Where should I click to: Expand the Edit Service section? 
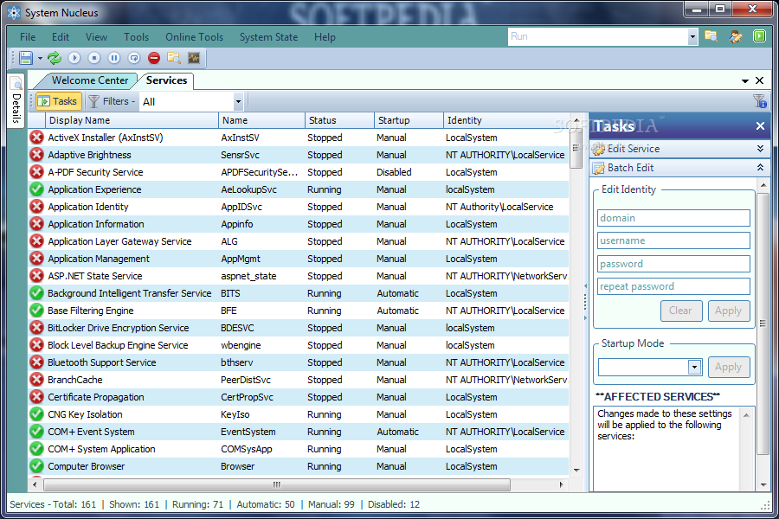tap(679, 149)
